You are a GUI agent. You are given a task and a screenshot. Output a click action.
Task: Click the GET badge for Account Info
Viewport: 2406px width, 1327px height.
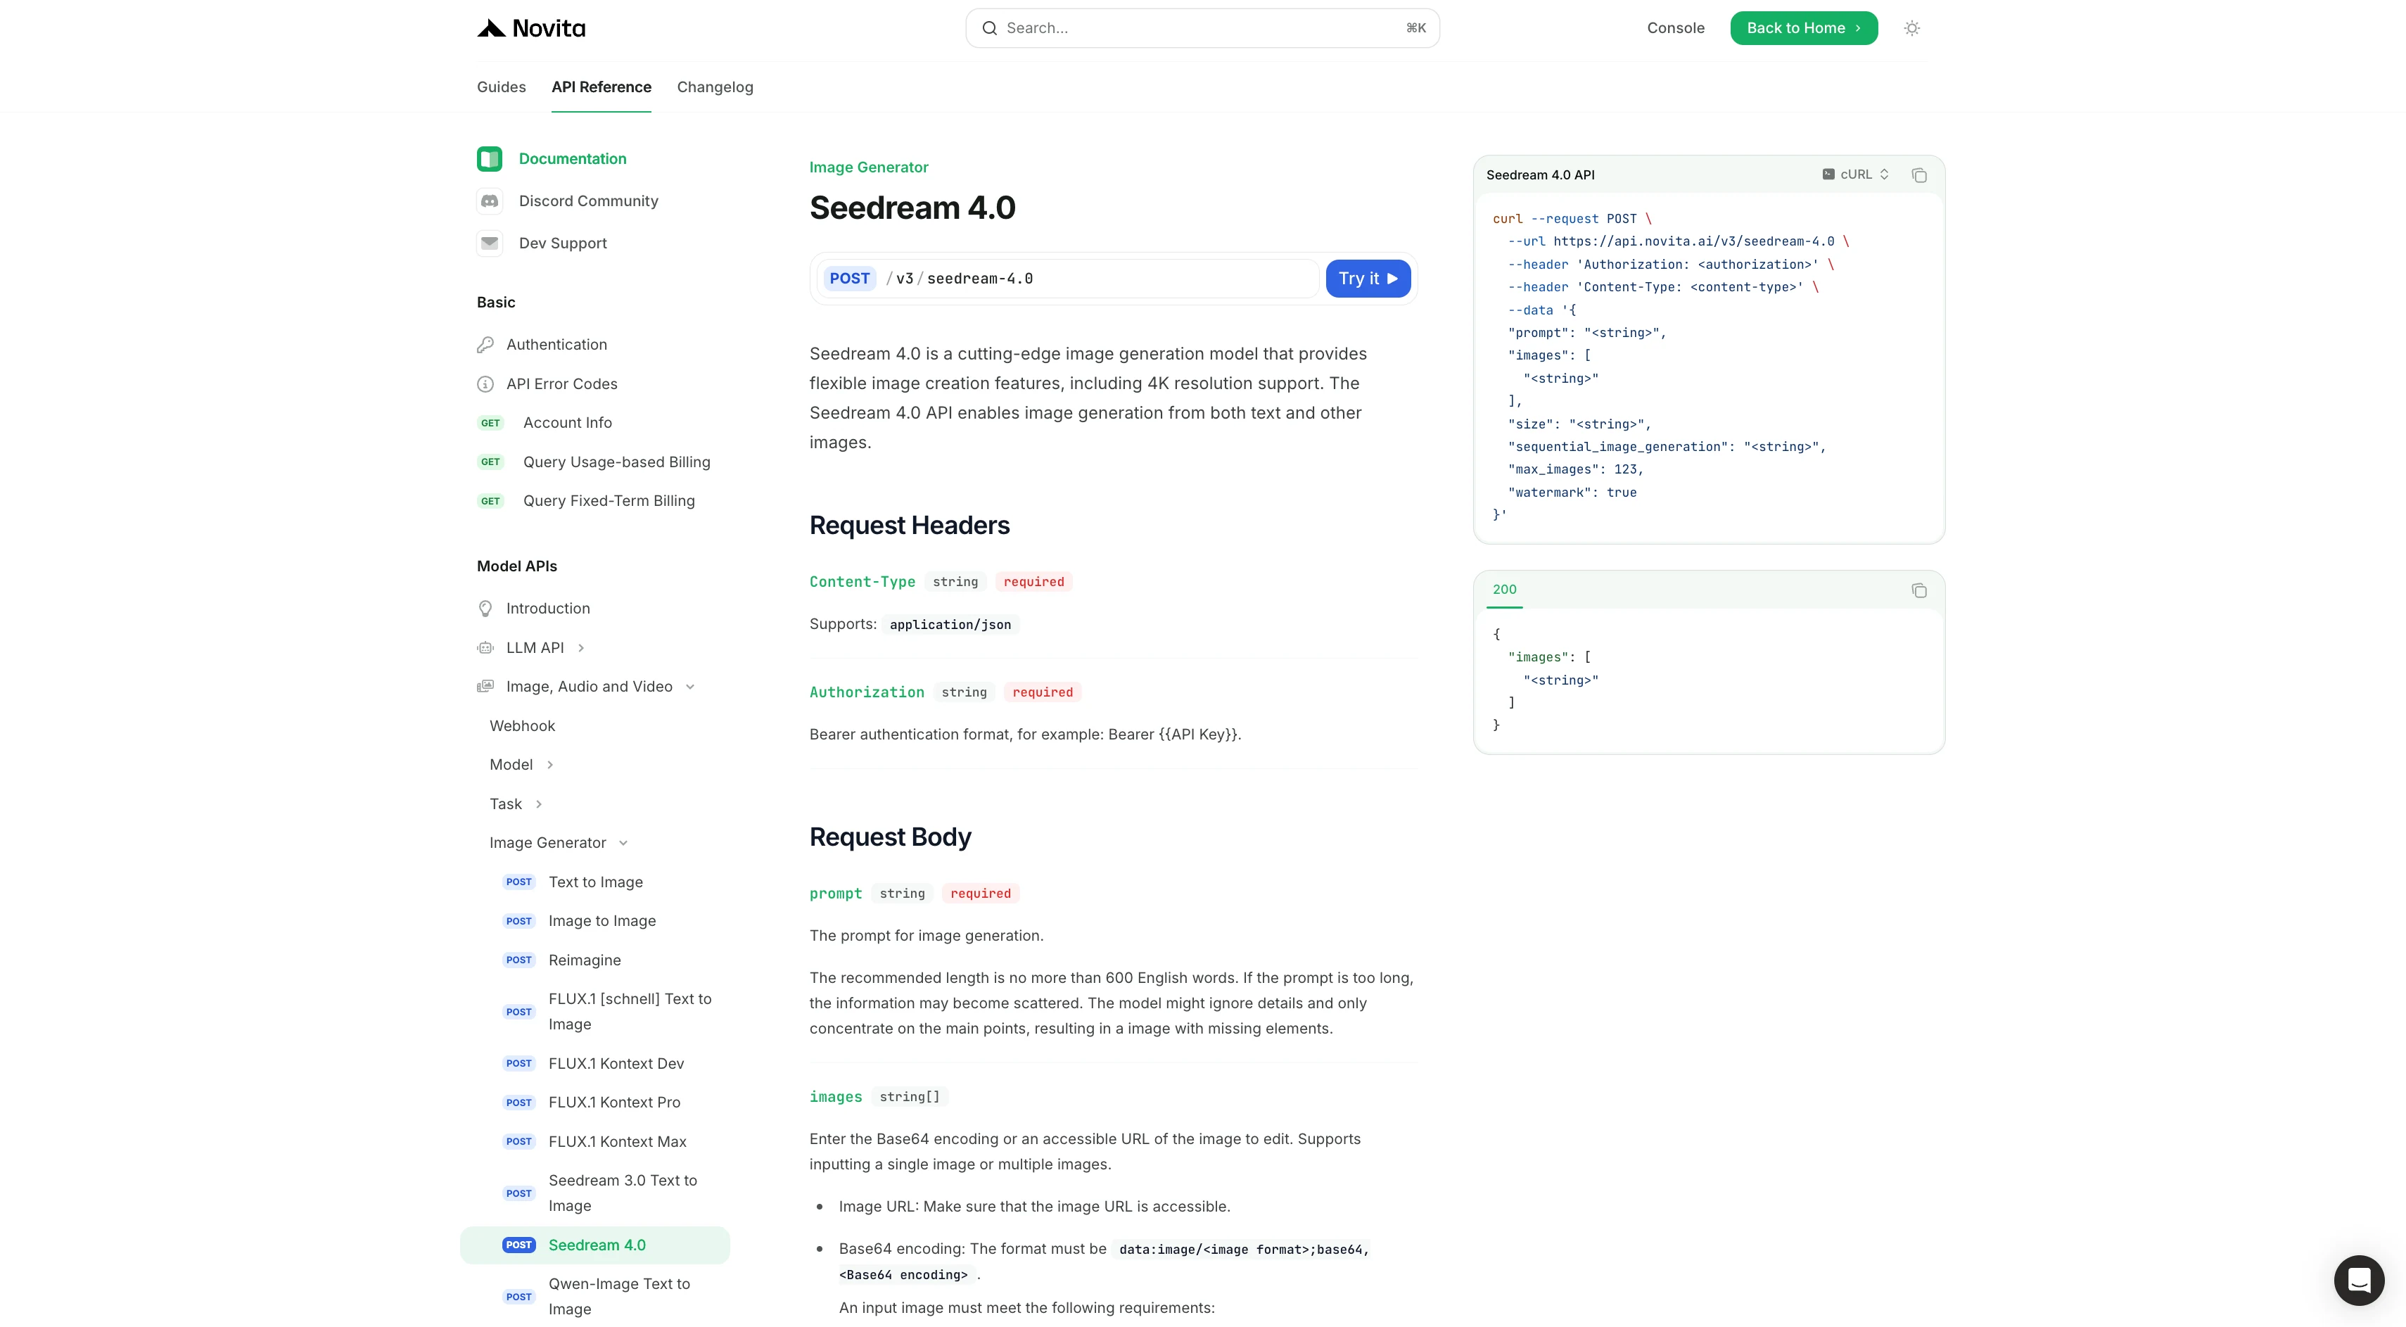click(x=490, y=423)
